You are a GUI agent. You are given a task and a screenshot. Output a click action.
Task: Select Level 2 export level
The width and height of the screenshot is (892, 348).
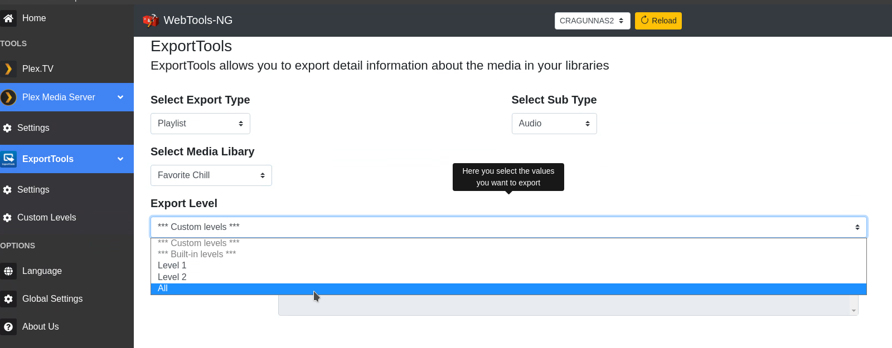pyautogui.click(x=508, y=277)
